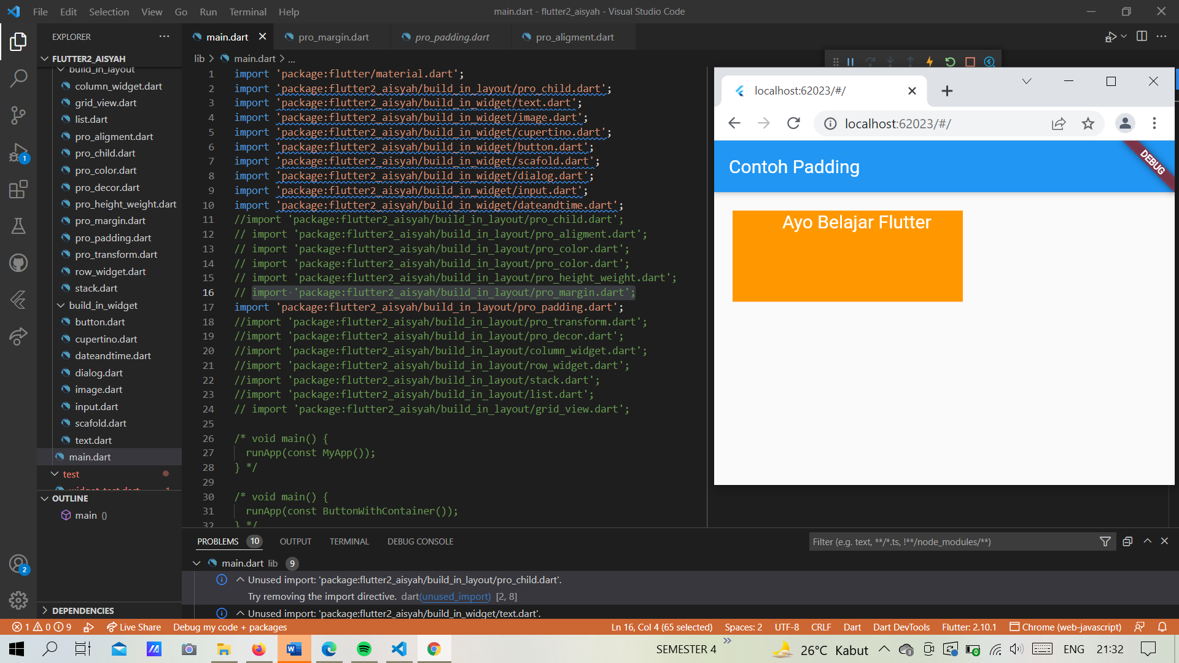1179x663 pixels.
Task: Open the Dart DevTools status bar item
Action: pyautogui.click(x=901, y=627)
